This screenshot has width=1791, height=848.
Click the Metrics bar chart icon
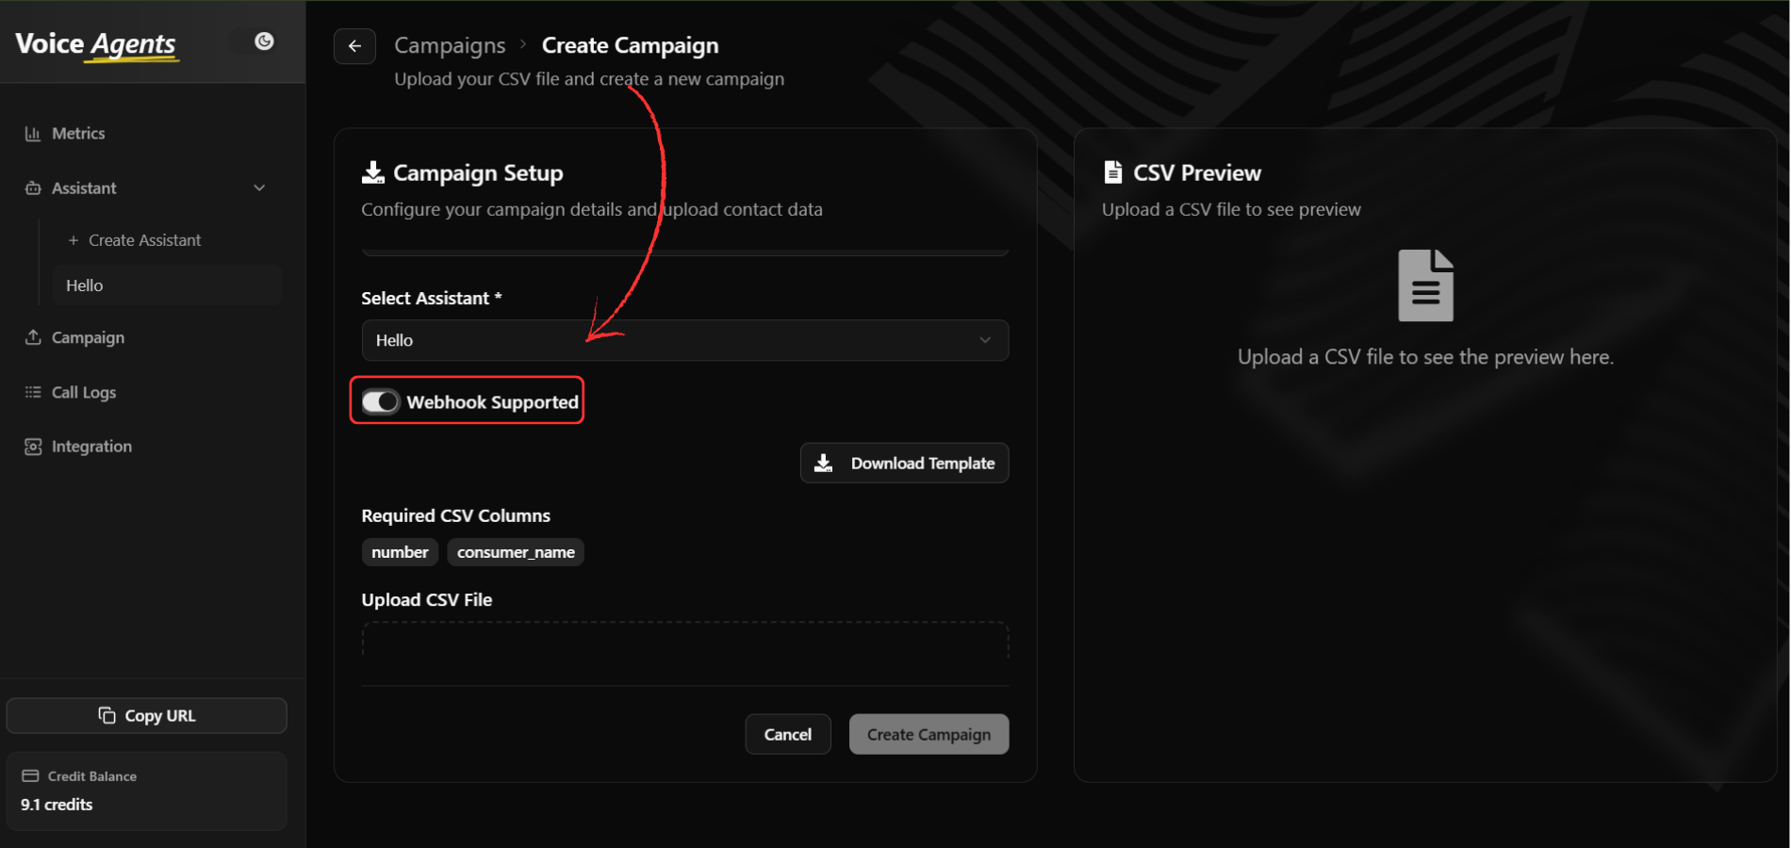pos(33,134)
